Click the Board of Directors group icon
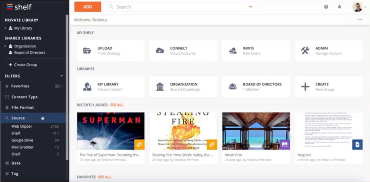This screenshot has width=370, height=182. (232, 87)
